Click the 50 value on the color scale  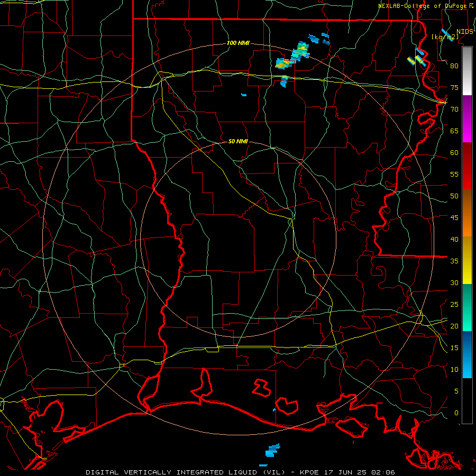[x=454, y=196]
